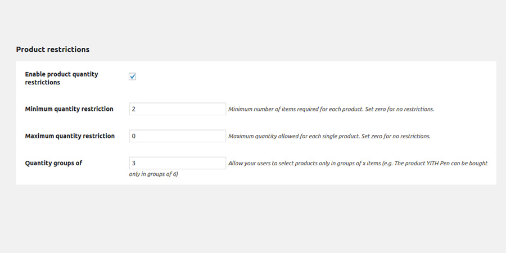The width and height of the screenshot is (506, 253).
Task: Focus the "Quantity groups of" input box
Action: coord(177,163)
